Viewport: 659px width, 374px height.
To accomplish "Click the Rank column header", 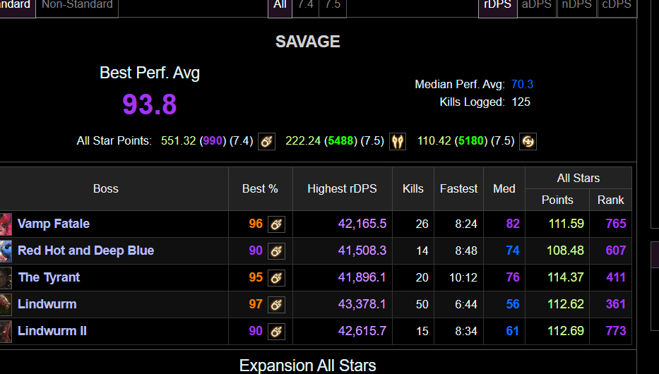I will point(611,200).
